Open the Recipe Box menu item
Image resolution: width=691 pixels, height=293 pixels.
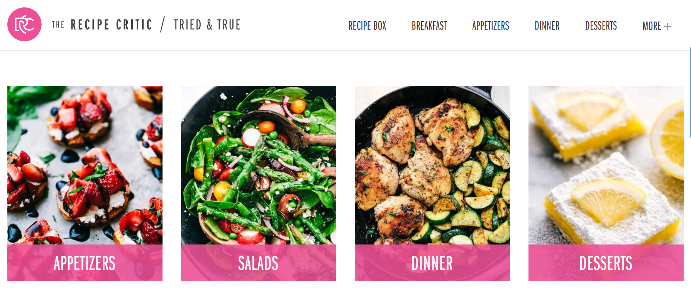pos(367,26)
